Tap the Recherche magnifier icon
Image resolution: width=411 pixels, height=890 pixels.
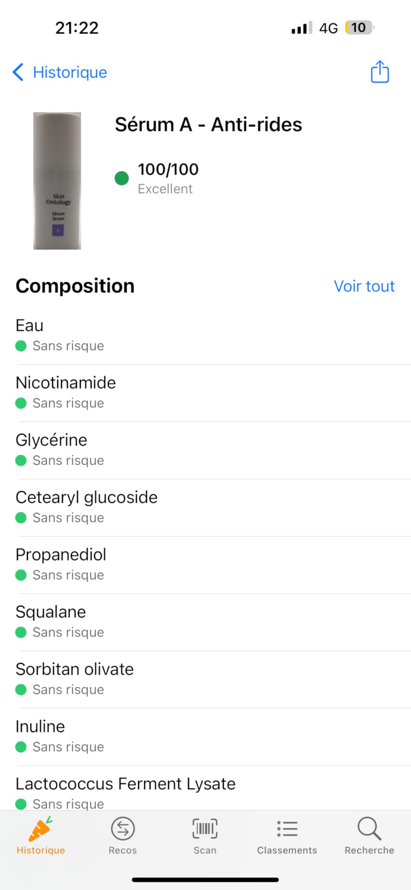tap(369, 828)
